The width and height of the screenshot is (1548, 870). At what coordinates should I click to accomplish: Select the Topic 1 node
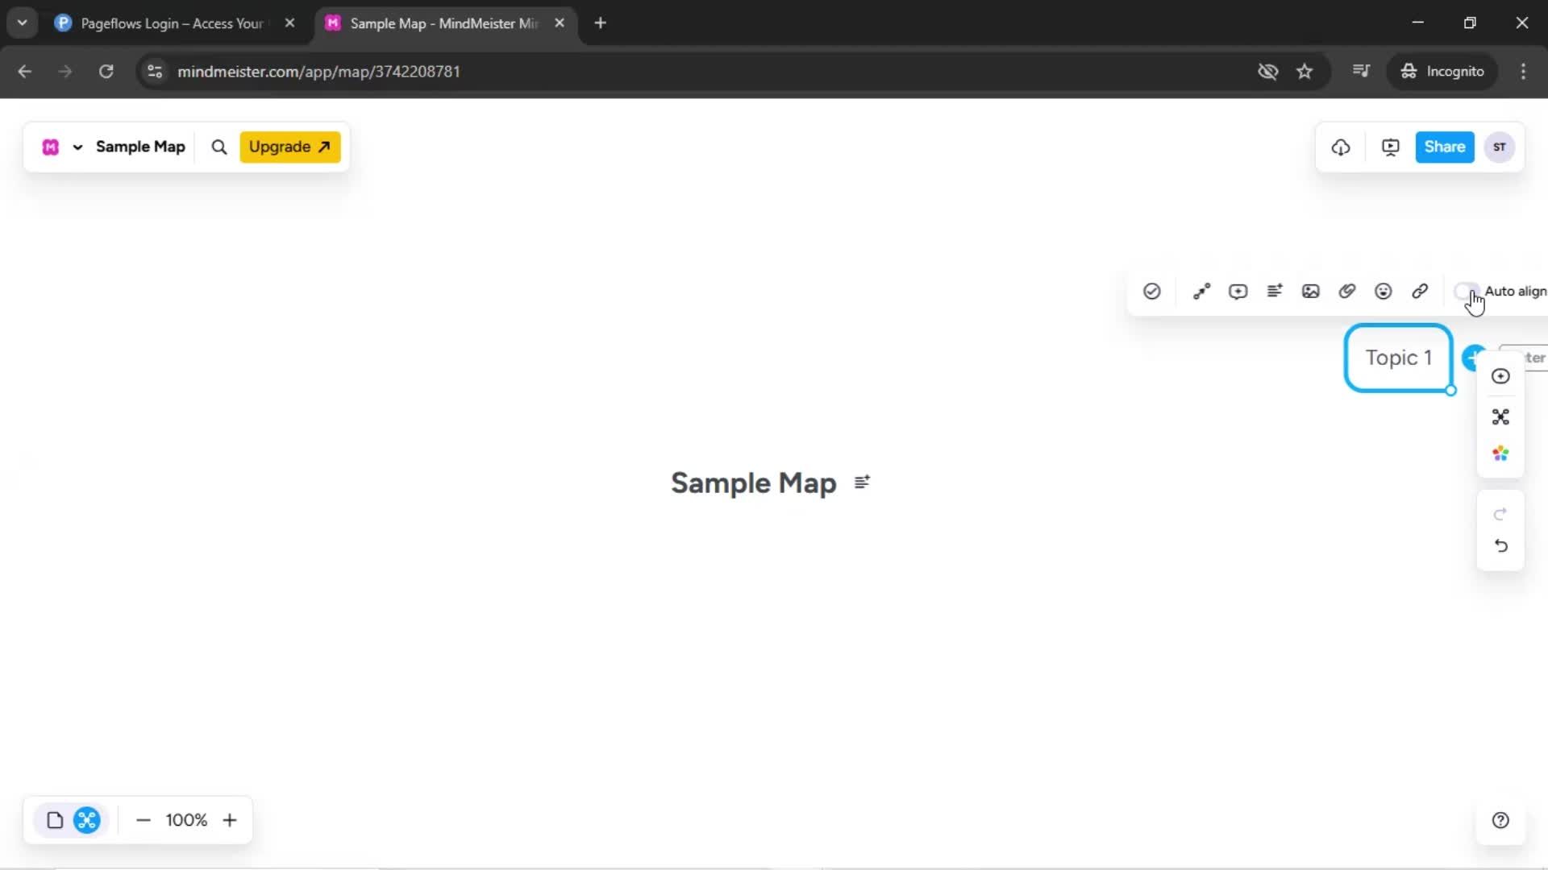point(1399,358)
